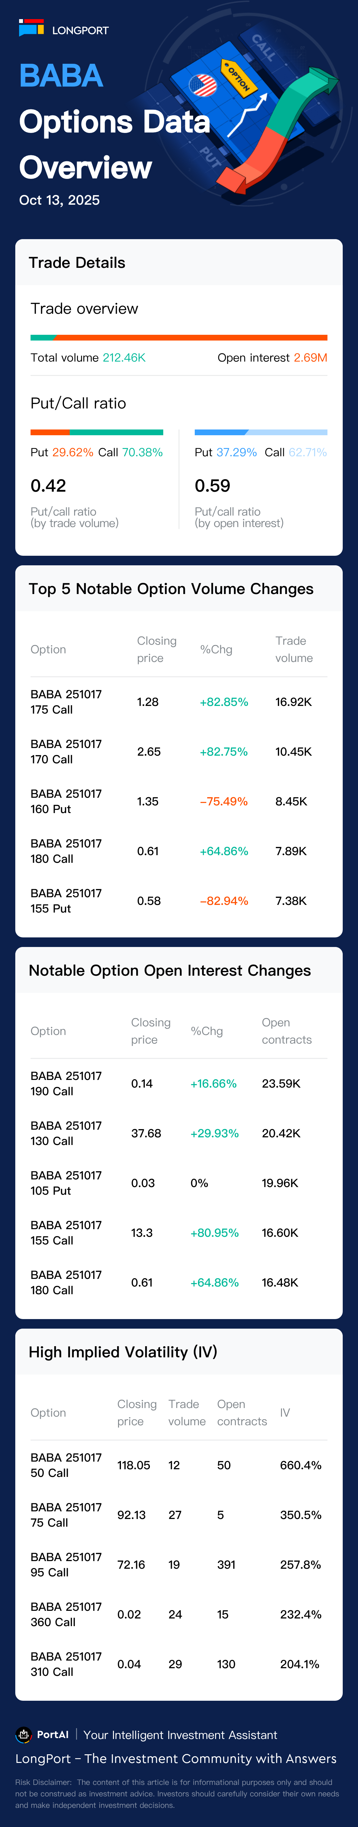Click the Open interest 2.69M value

click(310, 357)
